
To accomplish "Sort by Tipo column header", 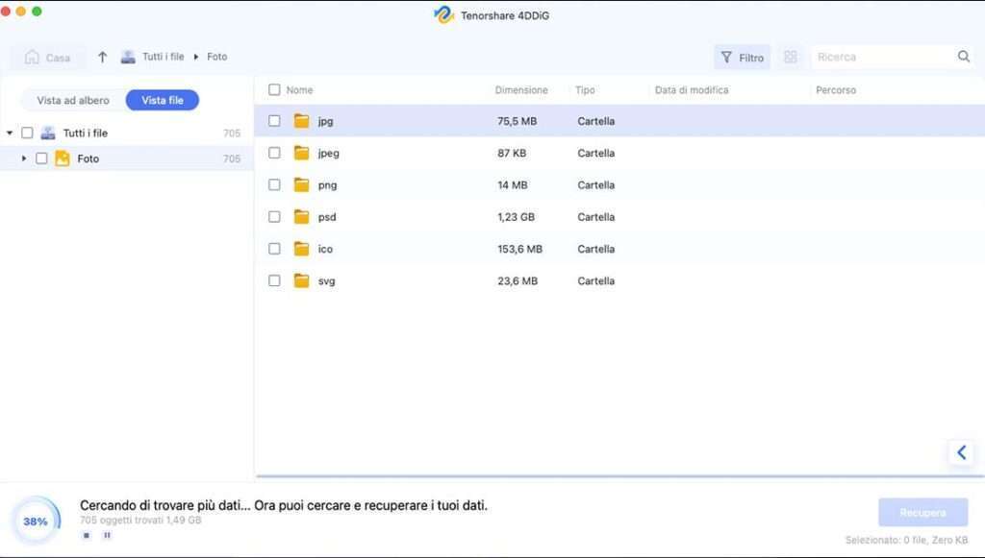I will (x=585, y=90).
